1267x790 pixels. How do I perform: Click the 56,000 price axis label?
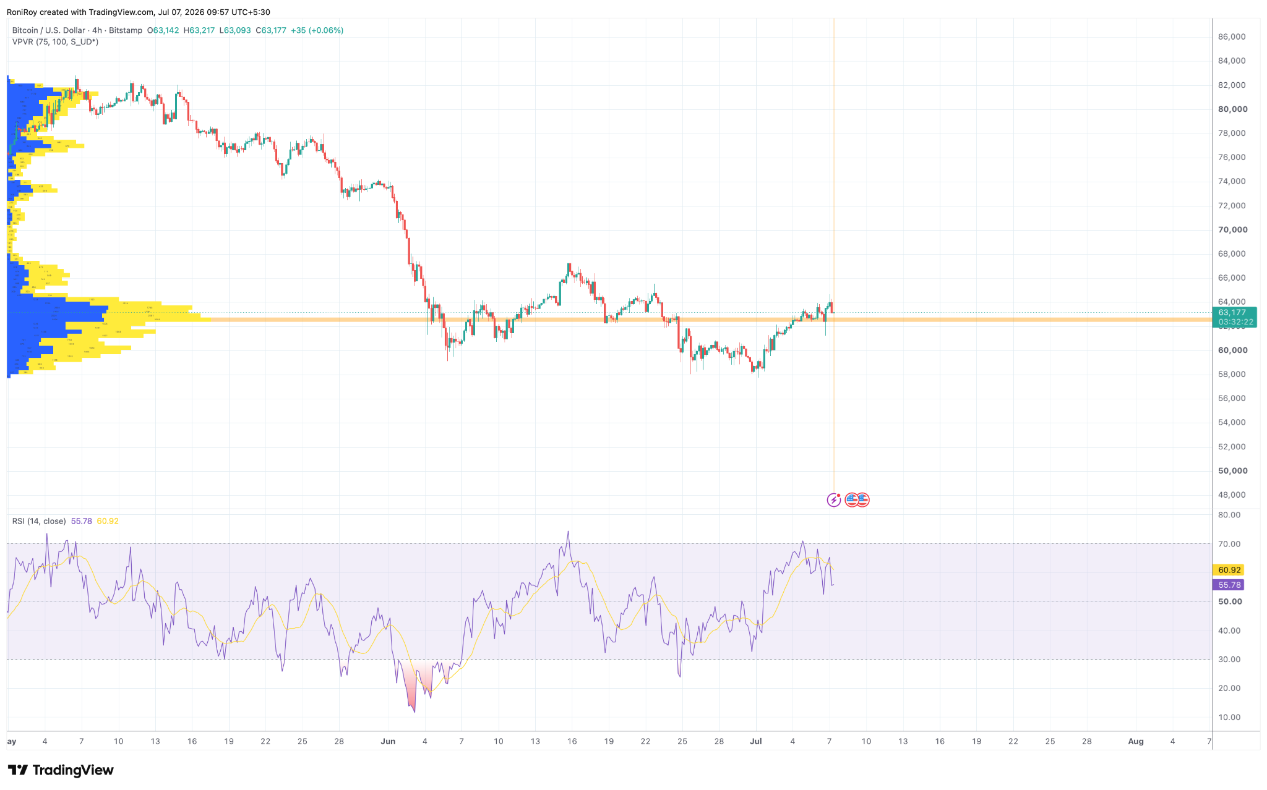[x=1232, y=399]
